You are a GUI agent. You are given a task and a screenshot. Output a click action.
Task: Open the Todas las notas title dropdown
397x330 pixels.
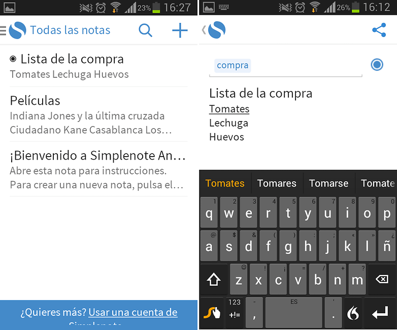pos(70,30)
